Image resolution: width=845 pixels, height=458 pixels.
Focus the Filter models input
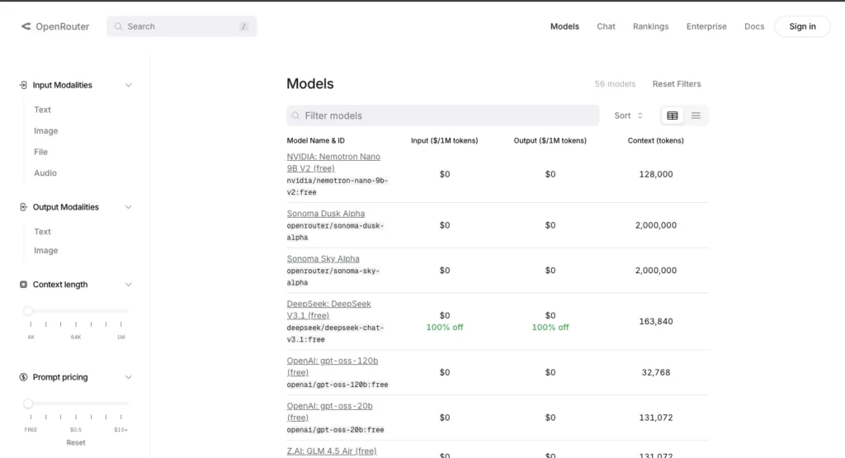coord(442,116)
